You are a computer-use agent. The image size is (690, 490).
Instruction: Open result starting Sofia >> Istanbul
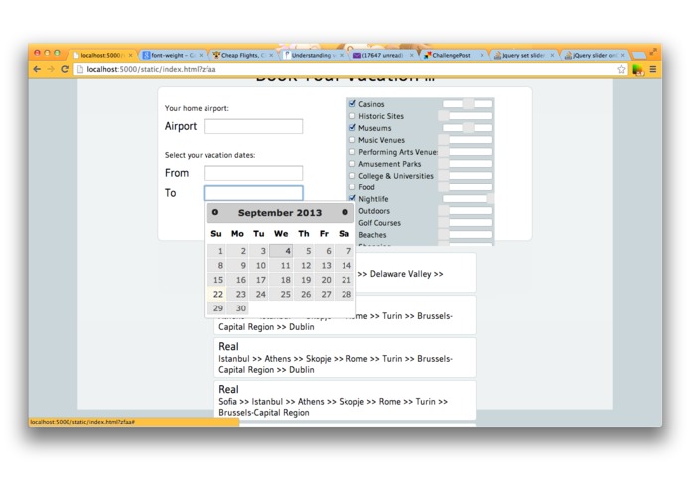coord(345,400)
